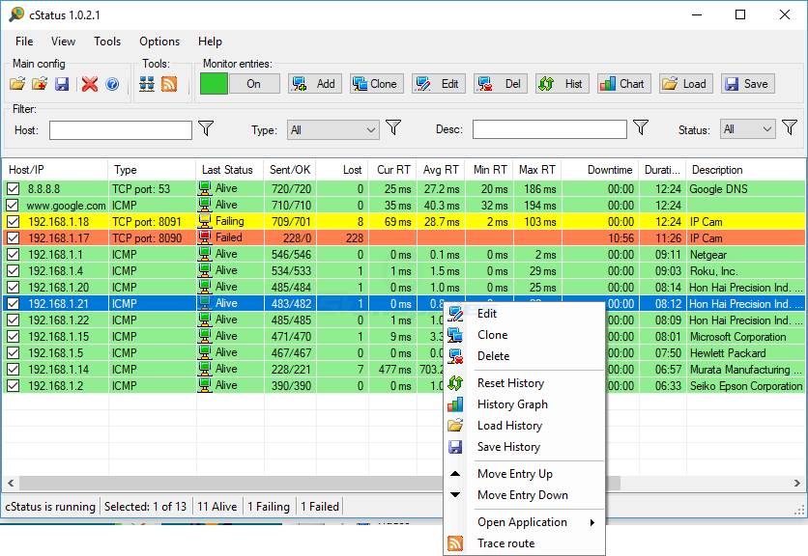Click the red X delete config icon

coord(90,84)
